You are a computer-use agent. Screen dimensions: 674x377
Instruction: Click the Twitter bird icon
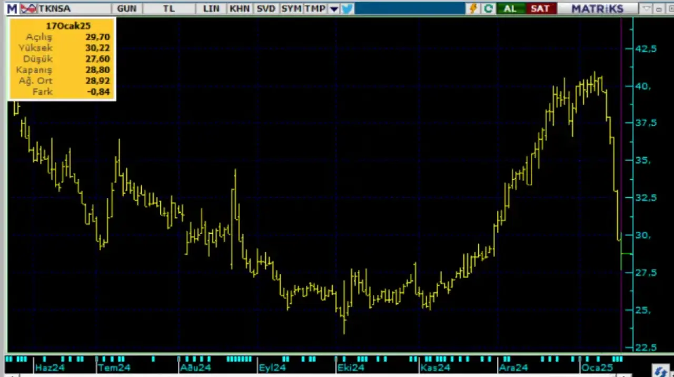(347, 8)
